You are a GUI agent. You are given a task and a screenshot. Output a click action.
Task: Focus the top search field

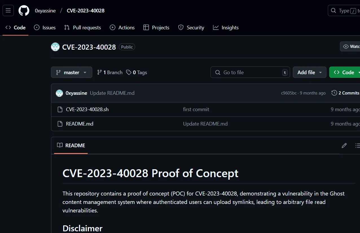(344, 11)
